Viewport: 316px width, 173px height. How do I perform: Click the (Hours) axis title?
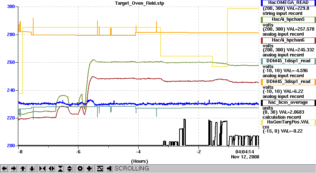tap(139, 161)
